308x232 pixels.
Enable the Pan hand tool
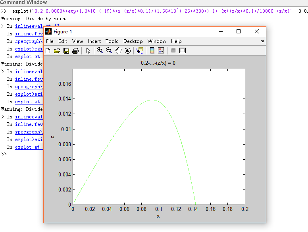click(118, 50)
